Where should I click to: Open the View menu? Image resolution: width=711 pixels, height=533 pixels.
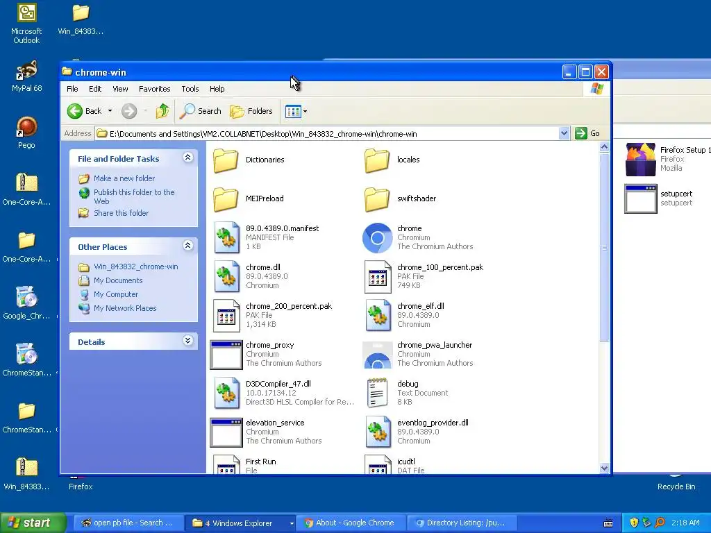pyautogui.click(x=120, y=89)
